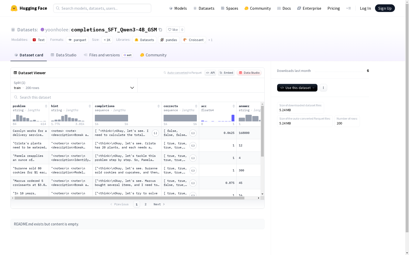Sort the problem column

coord(46,106)
